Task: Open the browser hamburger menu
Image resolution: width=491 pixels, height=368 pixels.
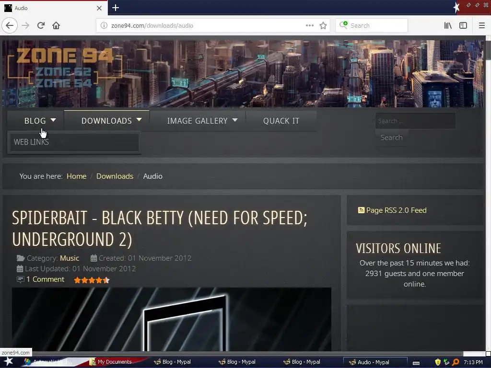Action: 482,25
